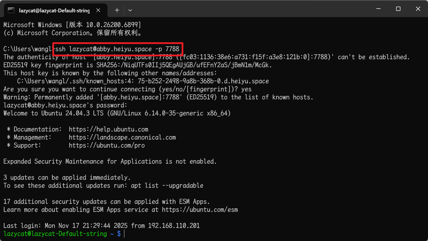Click the https://ubuntu.com/esm link

[x=200, y=210]
